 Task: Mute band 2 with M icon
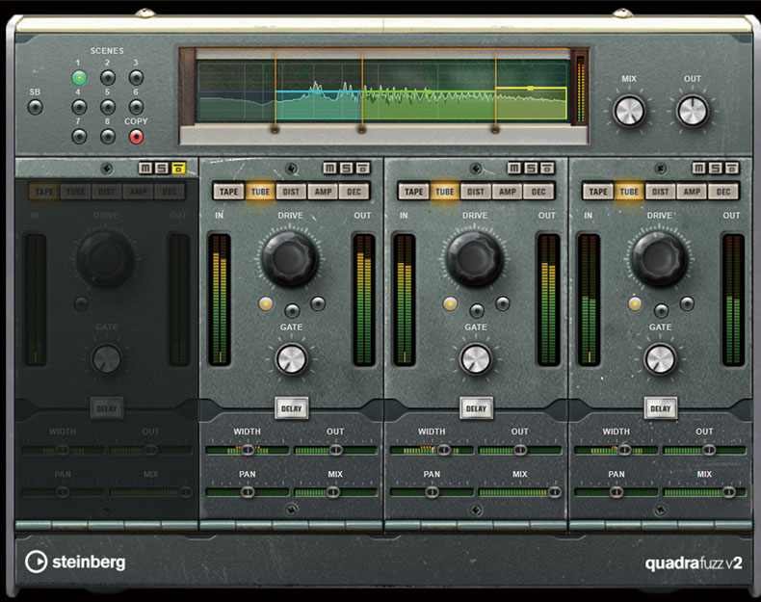click(330, 169)
